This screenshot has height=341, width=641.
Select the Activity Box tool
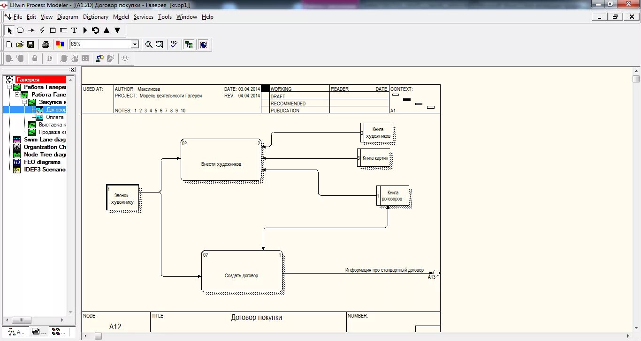(x=20, y=30)
